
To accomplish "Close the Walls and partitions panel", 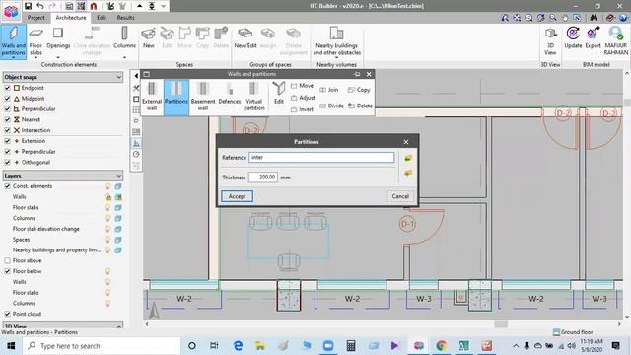I will (x=369, y=74).
